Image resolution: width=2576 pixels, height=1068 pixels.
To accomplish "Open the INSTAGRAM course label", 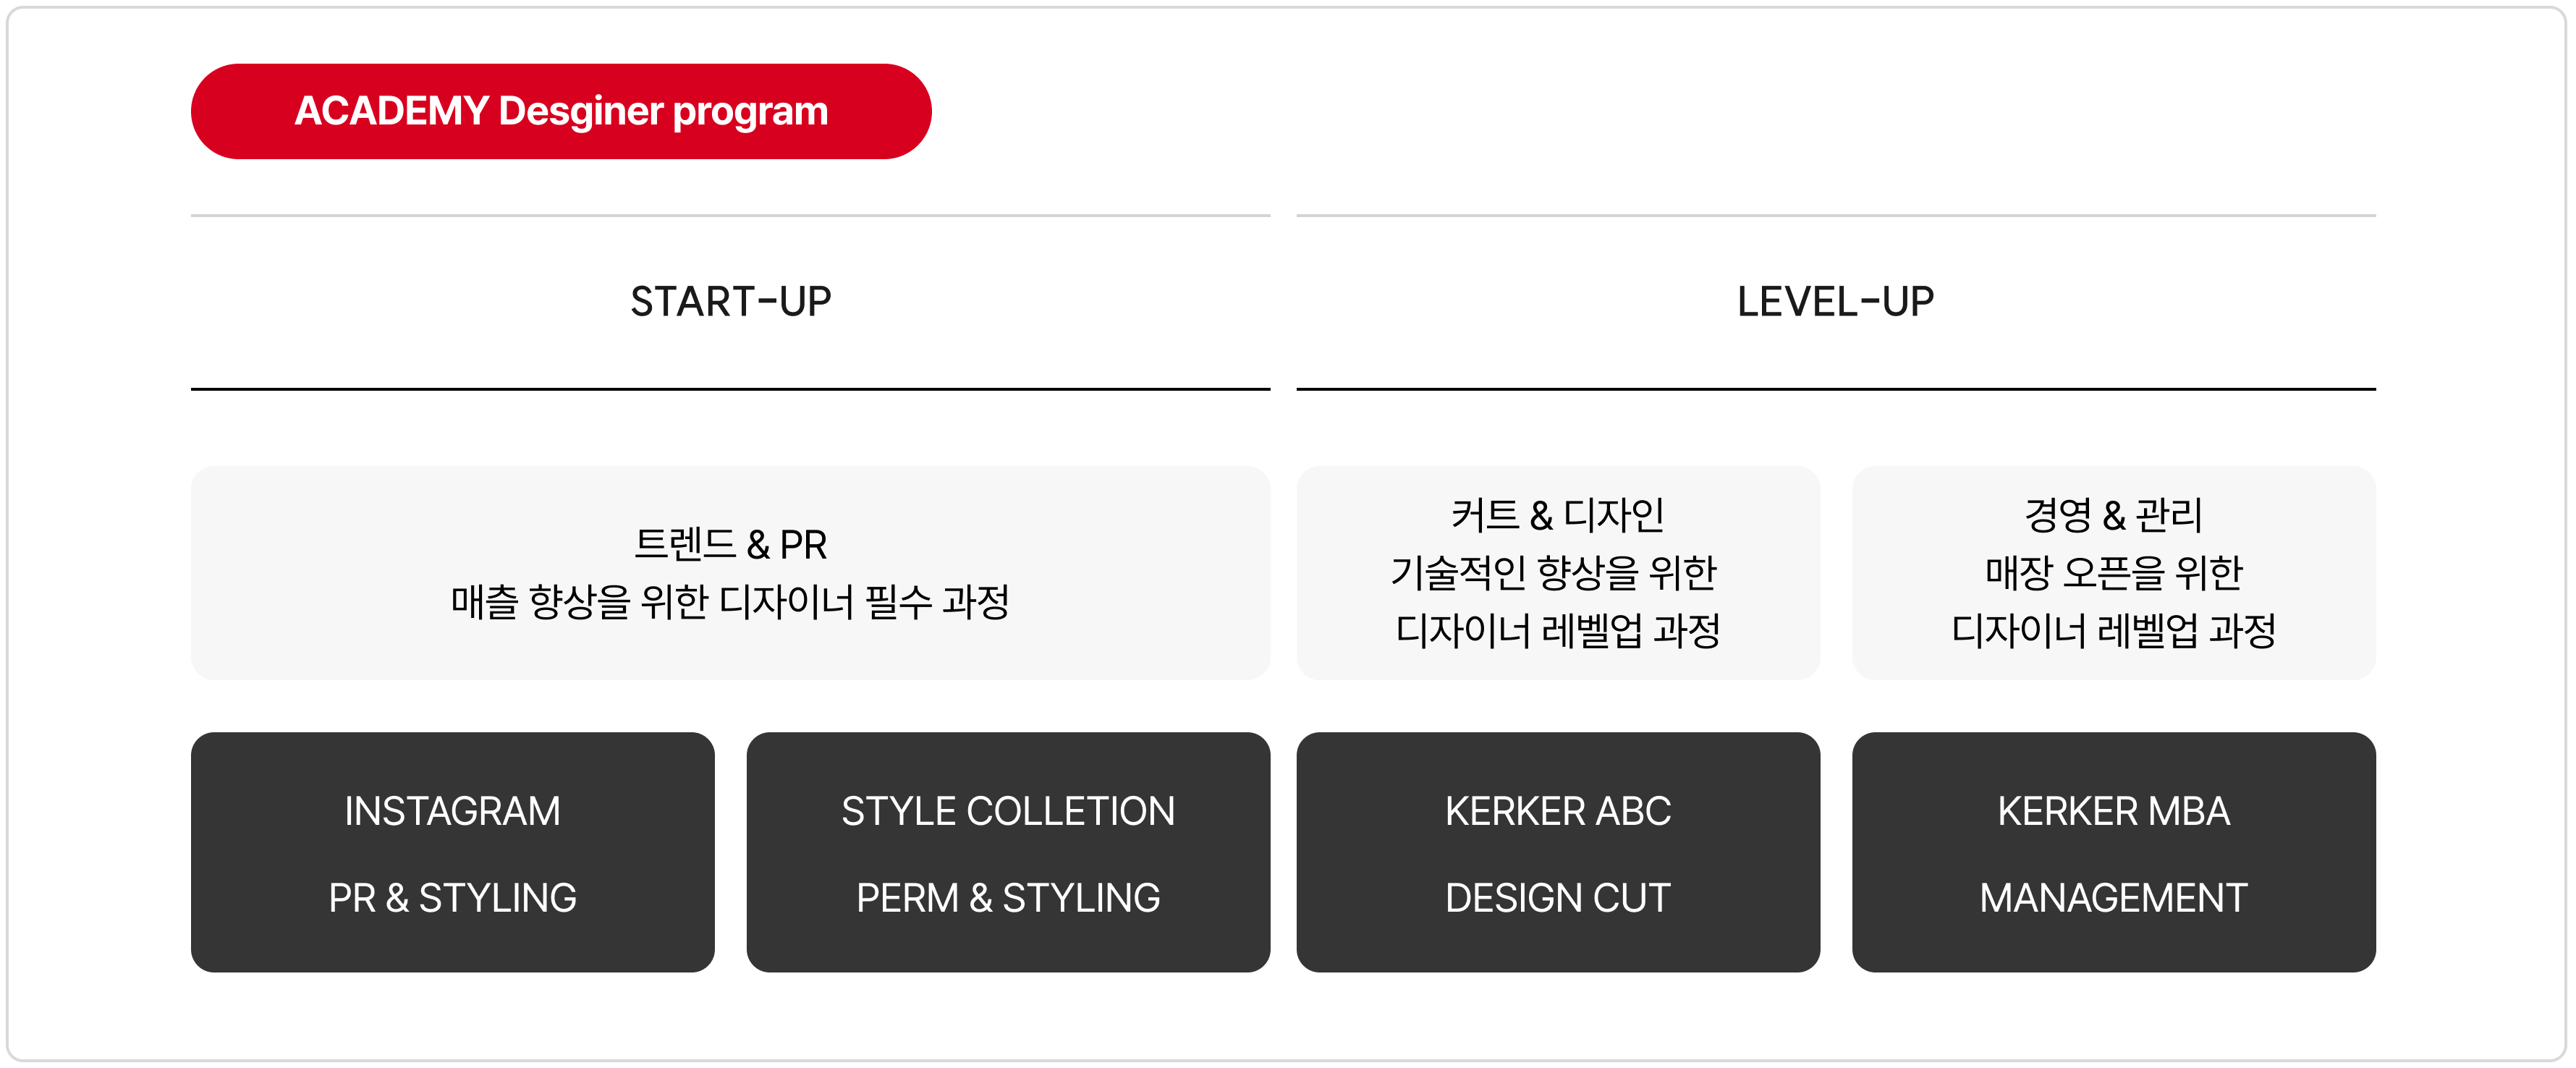I will (x=452, y=811).
